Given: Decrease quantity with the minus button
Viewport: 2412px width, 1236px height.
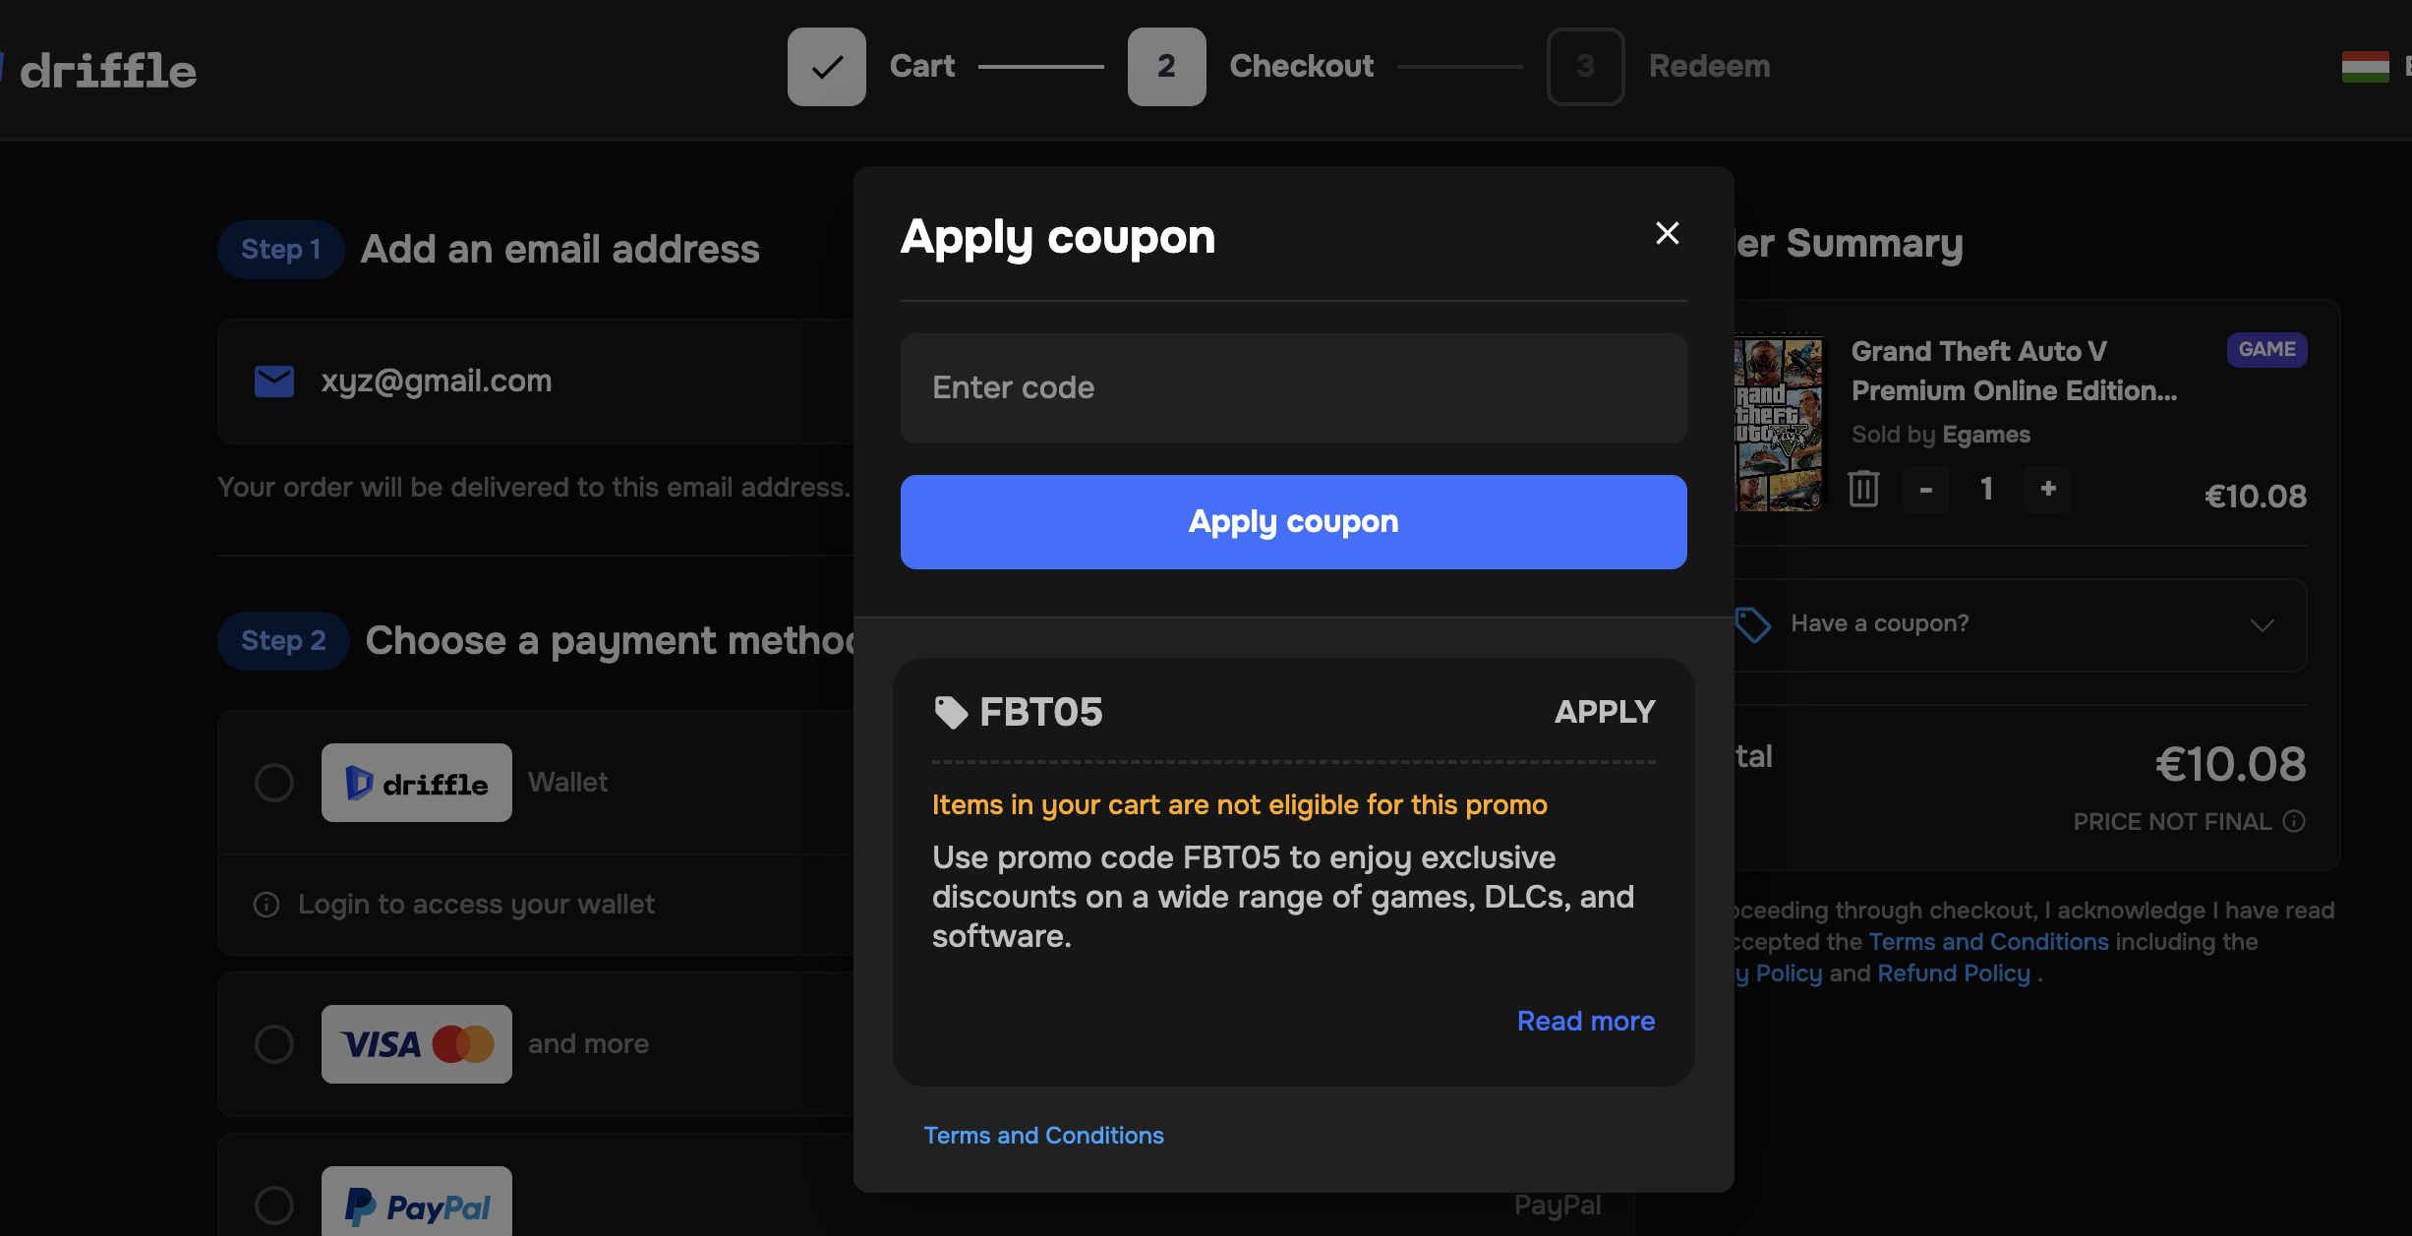Looking at the screenshot, I should click(1926, 489).
